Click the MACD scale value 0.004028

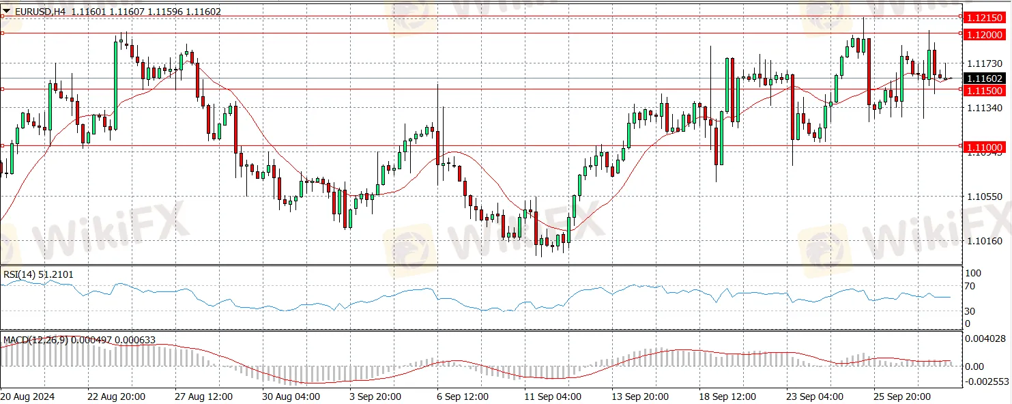987,338
